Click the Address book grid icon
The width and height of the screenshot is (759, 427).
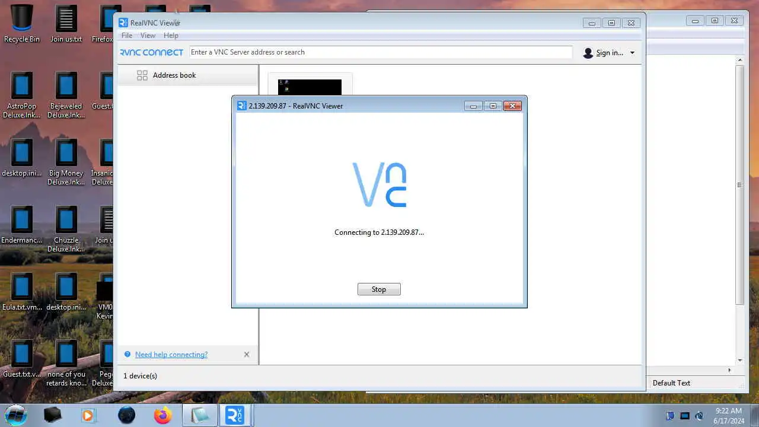point(142,75)
